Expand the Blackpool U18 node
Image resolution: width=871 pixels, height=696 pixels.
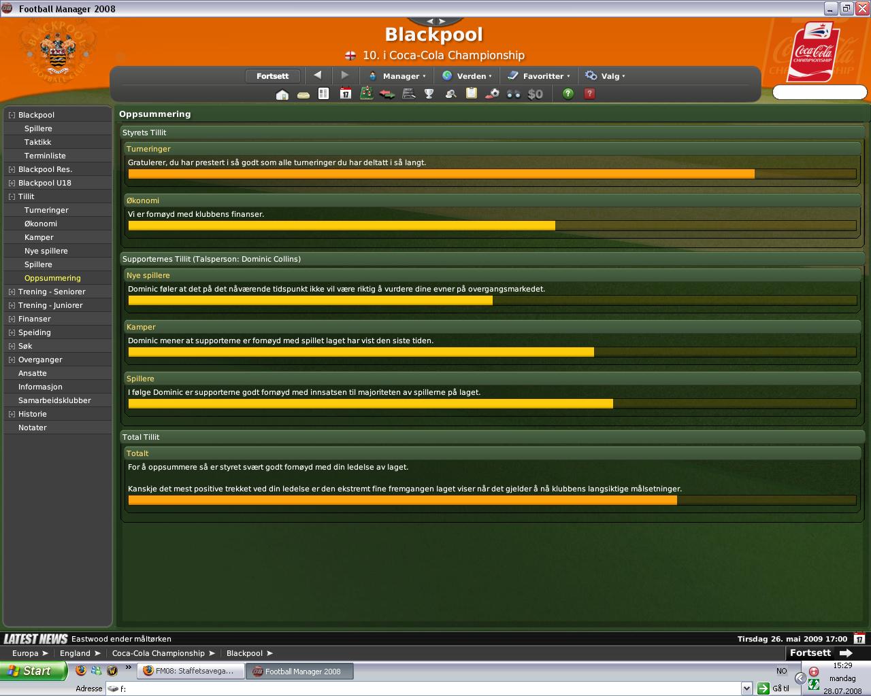[x=12, y=183]
